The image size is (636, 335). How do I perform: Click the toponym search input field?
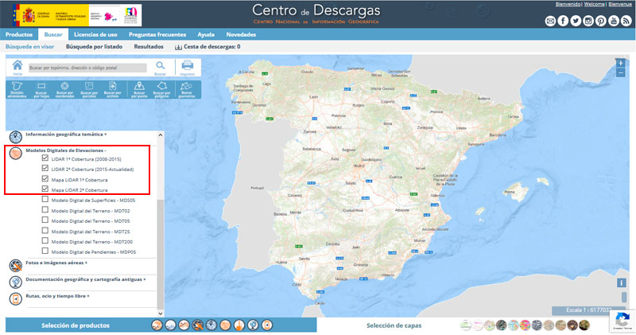tap(87, 68)
